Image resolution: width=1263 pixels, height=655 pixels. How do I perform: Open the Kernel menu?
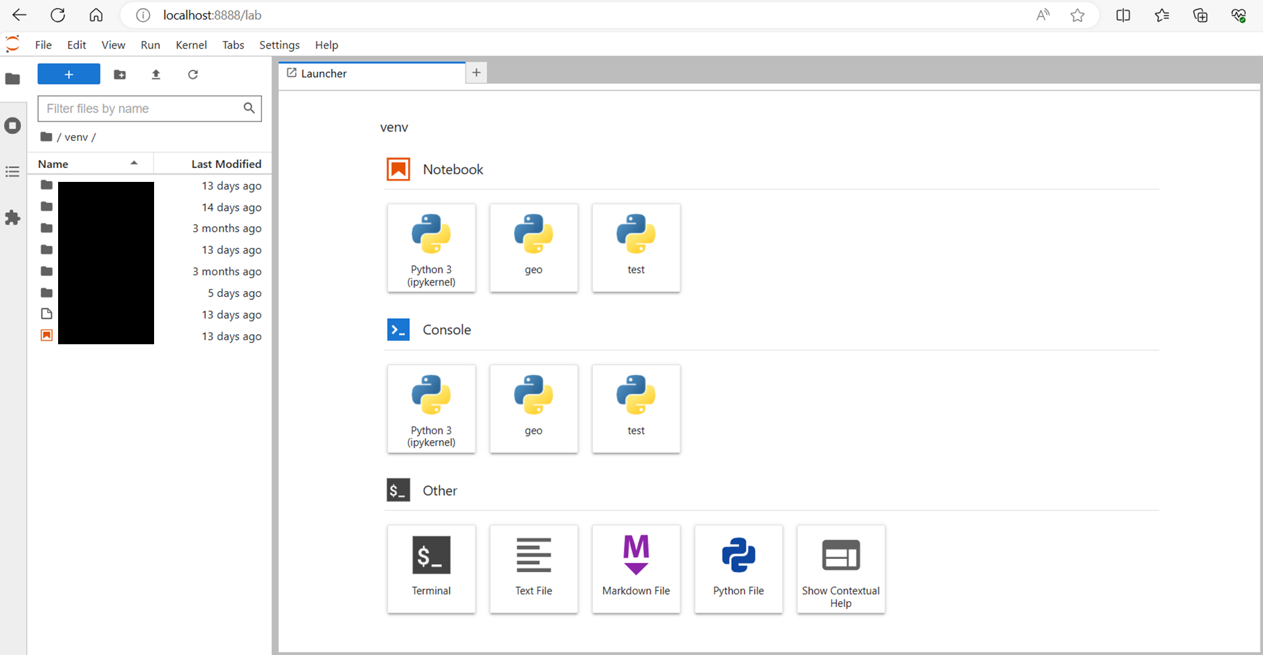(191, 45)
